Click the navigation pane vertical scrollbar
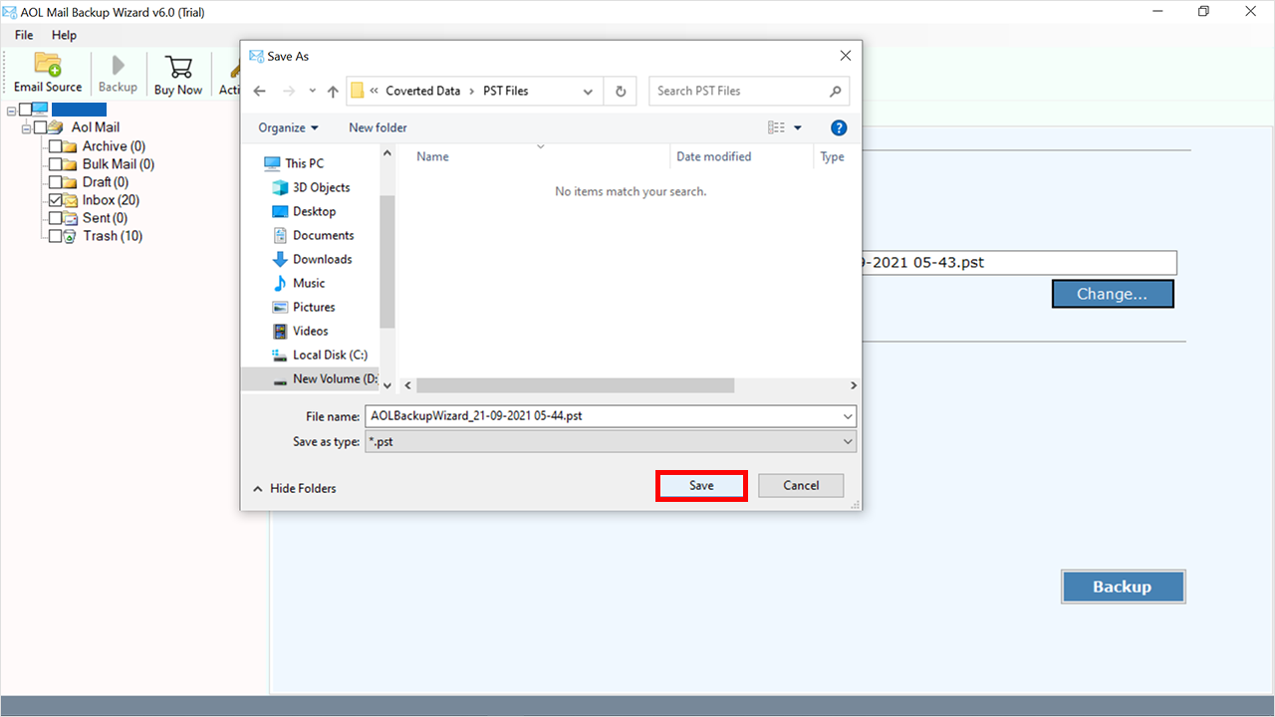Screen dimensions: 1275x717 click(x=387, y=262)
